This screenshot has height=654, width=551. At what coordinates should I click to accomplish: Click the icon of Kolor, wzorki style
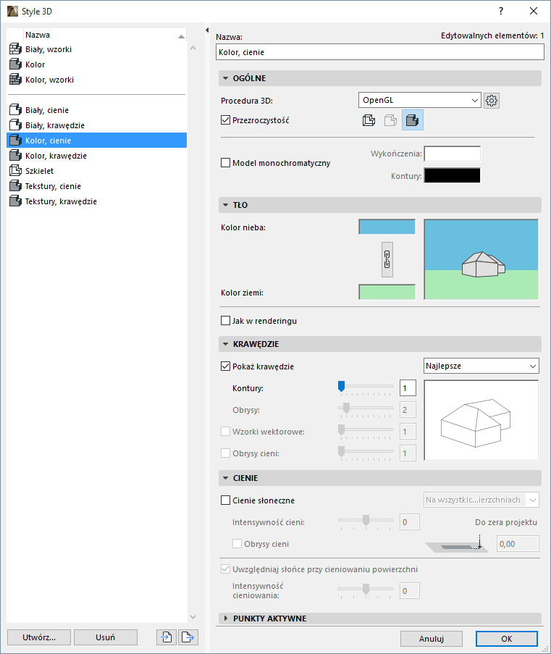pos(15,79)
